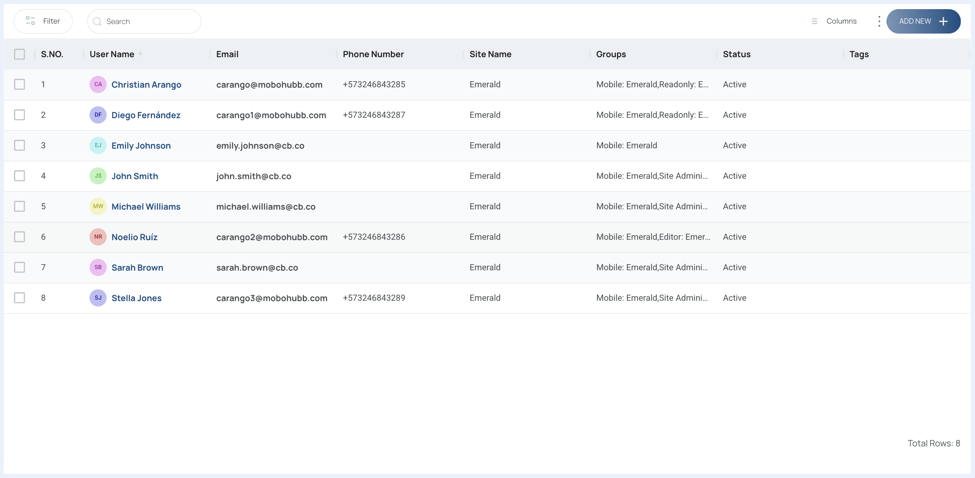
Task: Click the plus icon in ADD NEW
Action: pos(943,21)
